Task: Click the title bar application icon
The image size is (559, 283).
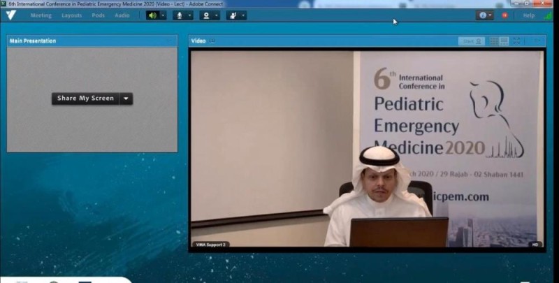Action: [3, 3]
